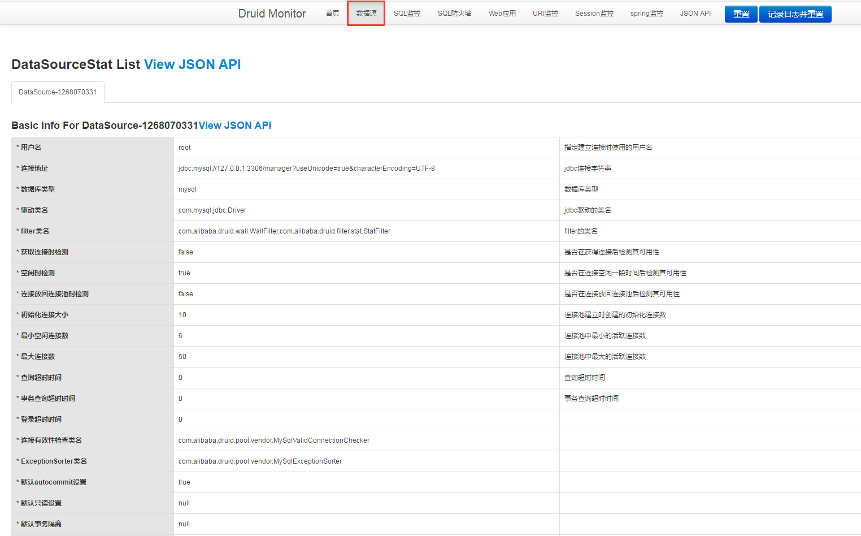This screenshot has width=861, height=536.
Task: Open View JSON API next to DataSourceStat List
Action: tap(192, 64)
